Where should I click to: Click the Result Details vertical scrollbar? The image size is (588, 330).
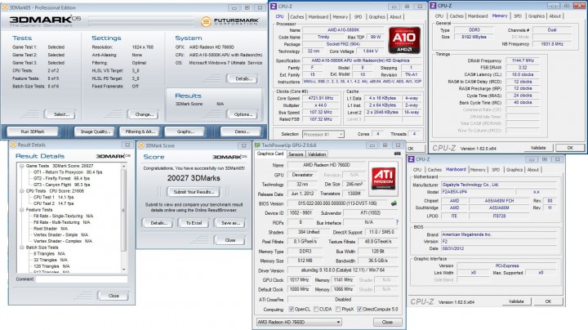(x=124, y=217)
